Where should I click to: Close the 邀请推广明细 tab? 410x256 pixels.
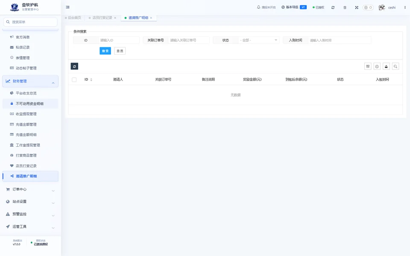pyautogui.click(x=151, y=18)
